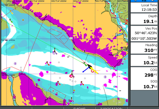
Task: Click the 001°12'.000W longitude label
Action: click(81, 1)
